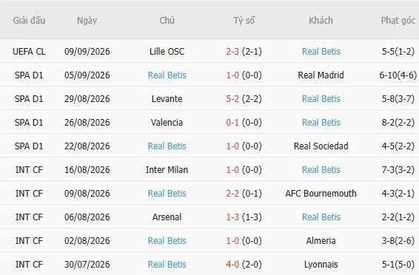Click the Phạt góc column header

(398, 21)
